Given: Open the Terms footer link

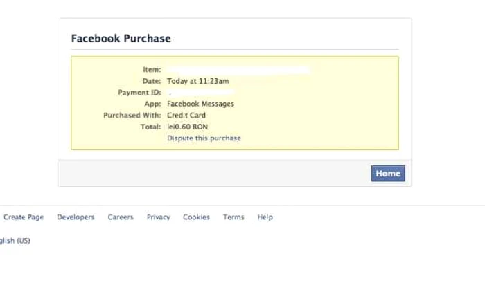Looking at the screenshot, I should (233, 217).
